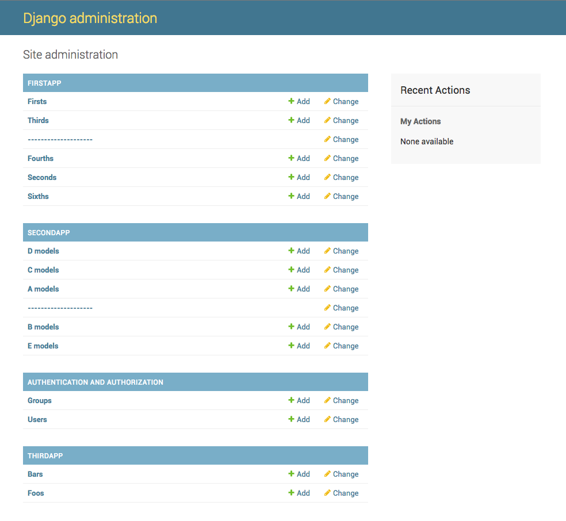Screen dimensions: 566x521
Task: Click the pencil icon in the Thirds row
Action: coord(327,120)
